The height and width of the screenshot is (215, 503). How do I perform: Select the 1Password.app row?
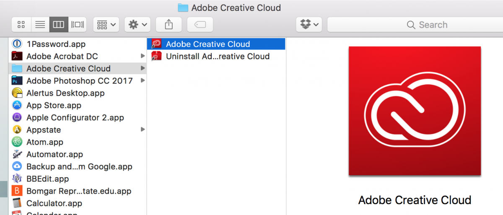(78, 44)
